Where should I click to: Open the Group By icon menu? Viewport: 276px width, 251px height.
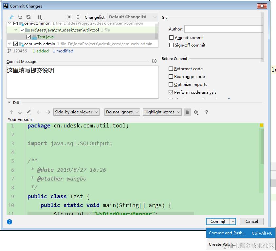point(39,17)
